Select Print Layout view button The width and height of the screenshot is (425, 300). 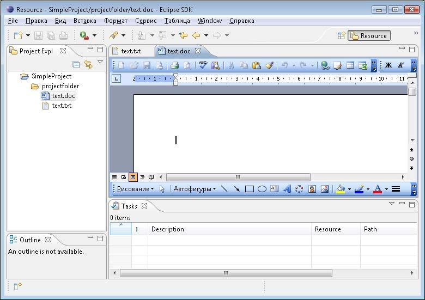(x=133, y=177)
